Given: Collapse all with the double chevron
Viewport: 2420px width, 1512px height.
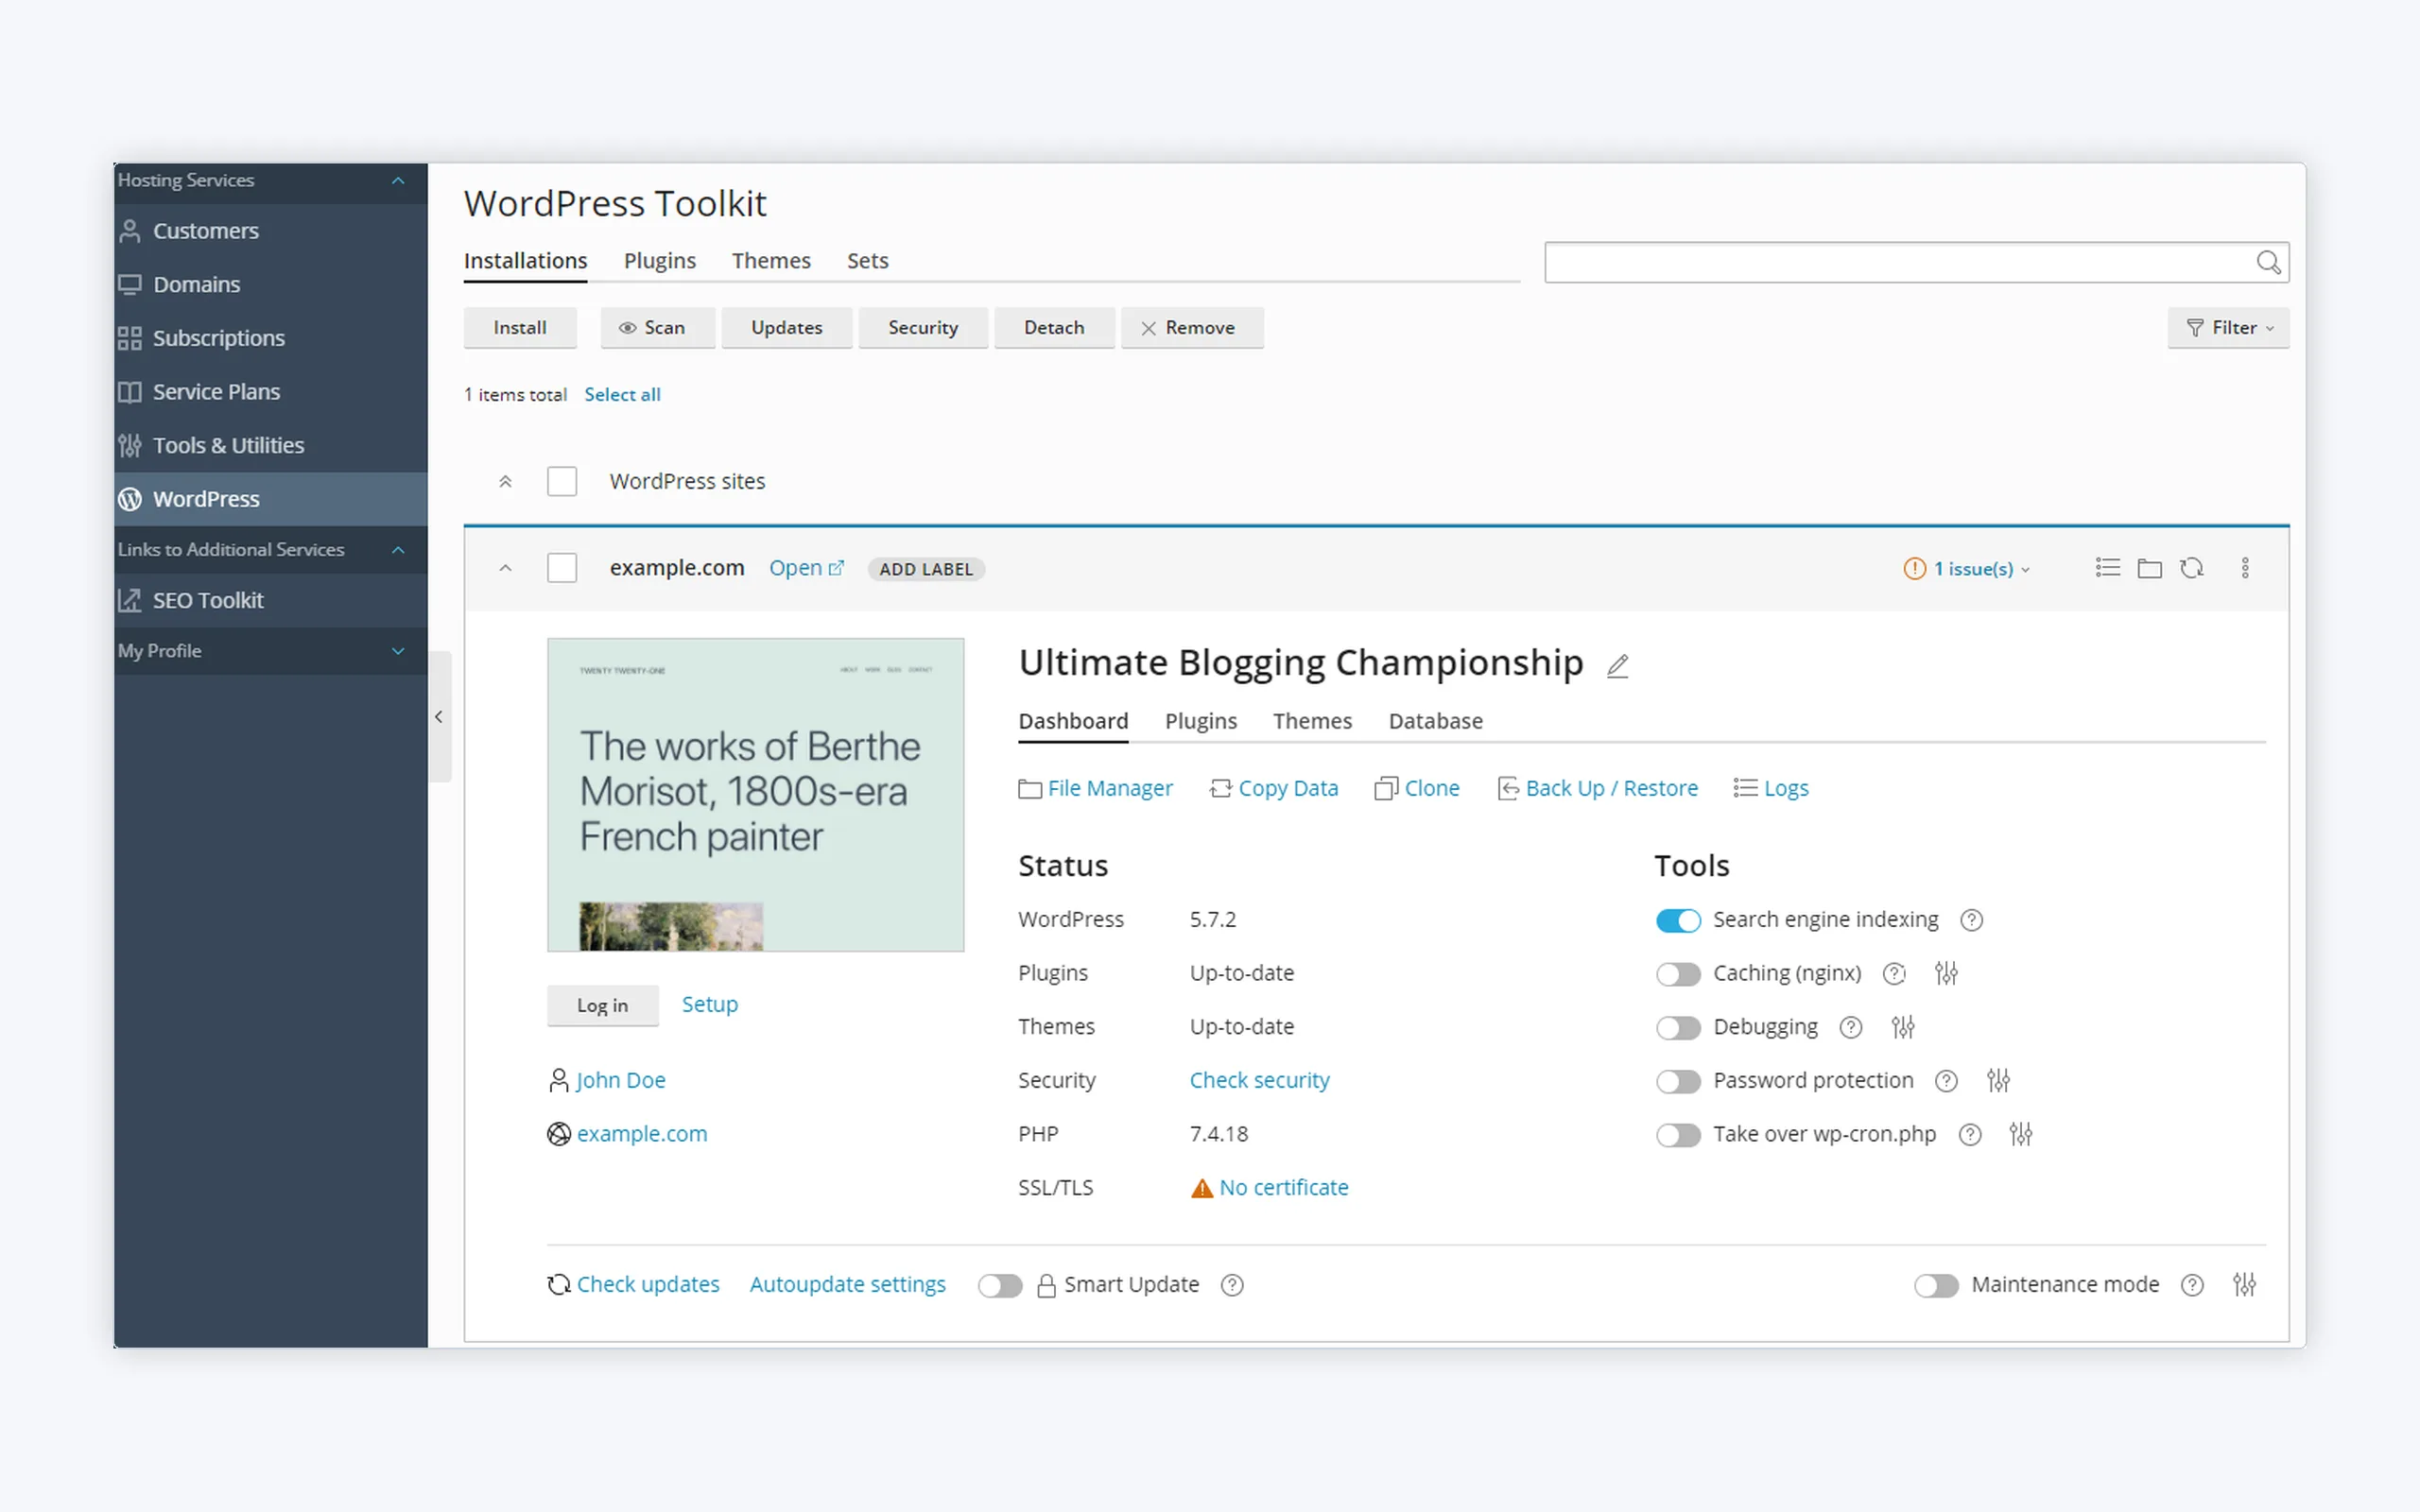Looking at the screenshot, I should pyautogui.click(x=505, y=481).
